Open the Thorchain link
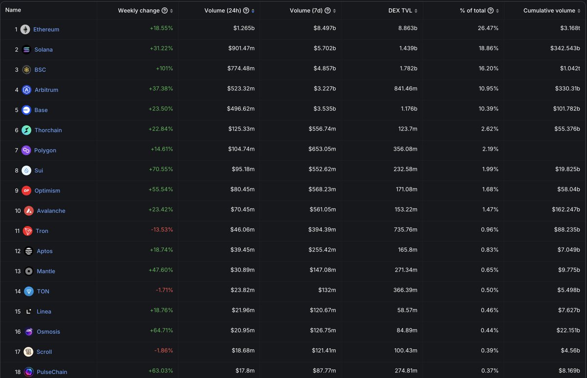The height and width of the screenshot is (378, 587). [x=48, y=130]
